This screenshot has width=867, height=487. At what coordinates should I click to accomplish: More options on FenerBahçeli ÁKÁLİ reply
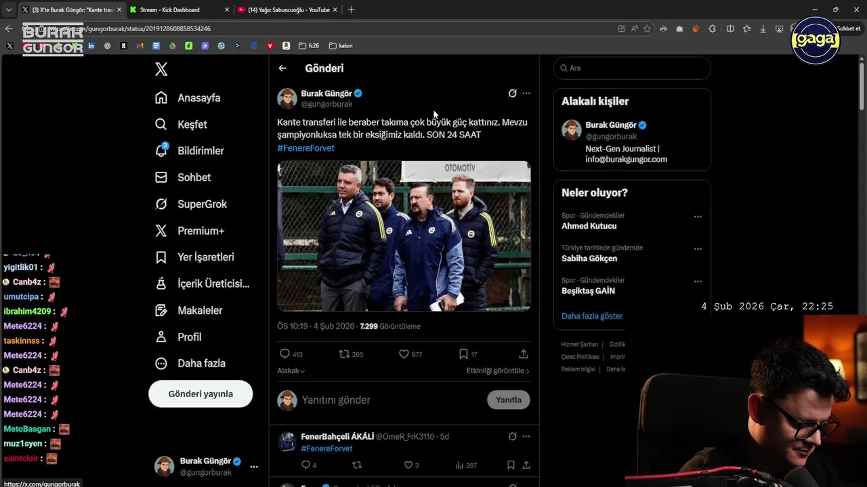coord(526,436)
